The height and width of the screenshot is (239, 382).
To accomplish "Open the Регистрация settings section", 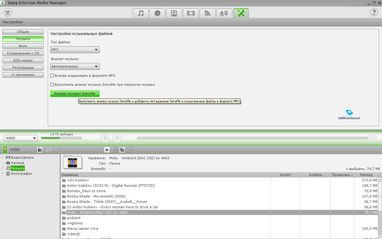I will click(x=23, y=68).
